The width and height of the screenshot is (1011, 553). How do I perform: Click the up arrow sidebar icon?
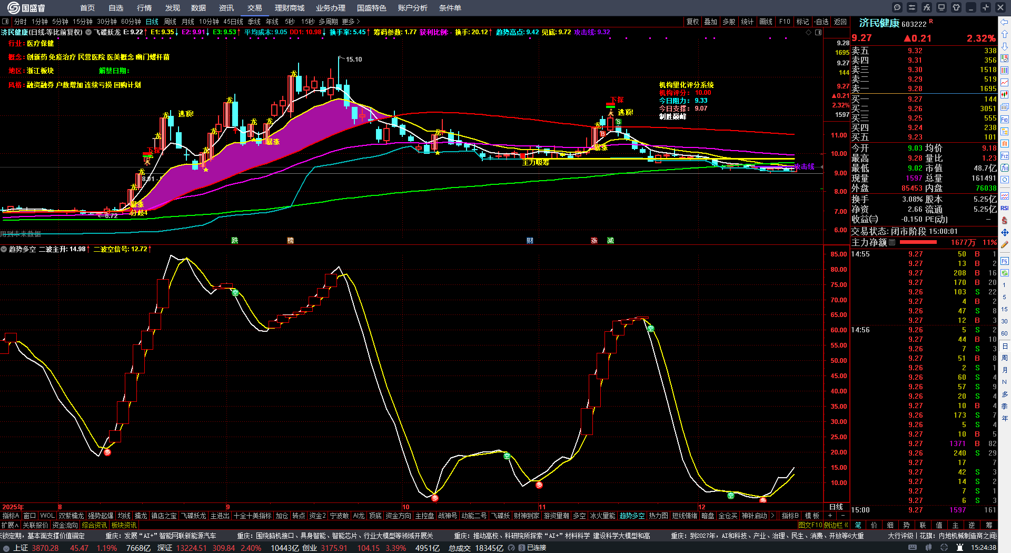(1005, 34)
